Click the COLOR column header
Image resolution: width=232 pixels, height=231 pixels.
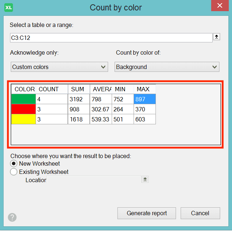pyautogui.click(x=24, y=89)
